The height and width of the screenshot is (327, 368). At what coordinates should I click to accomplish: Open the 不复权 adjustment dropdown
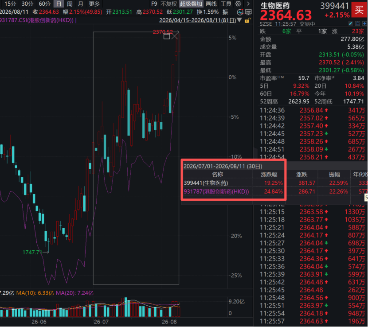click(168, 4)
